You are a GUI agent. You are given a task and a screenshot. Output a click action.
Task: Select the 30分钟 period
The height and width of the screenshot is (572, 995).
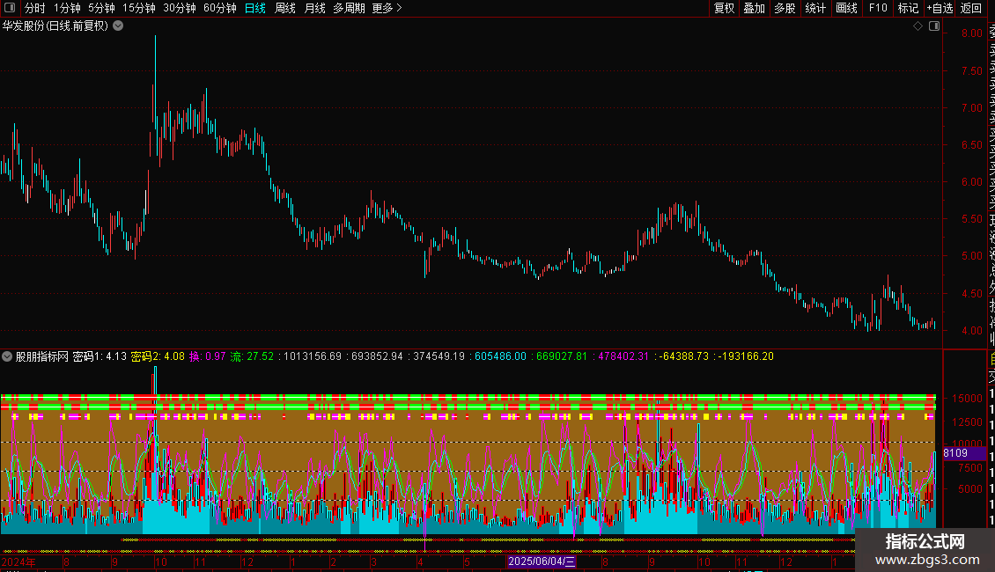180,8
